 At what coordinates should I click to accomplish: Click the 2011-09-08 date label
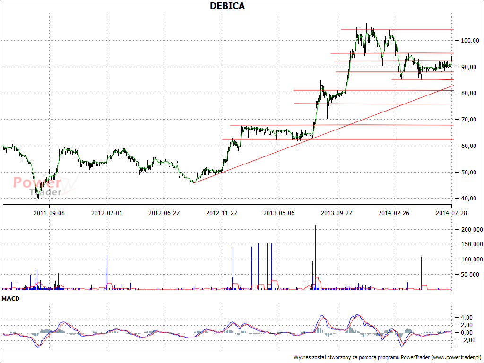coord(49,213)
